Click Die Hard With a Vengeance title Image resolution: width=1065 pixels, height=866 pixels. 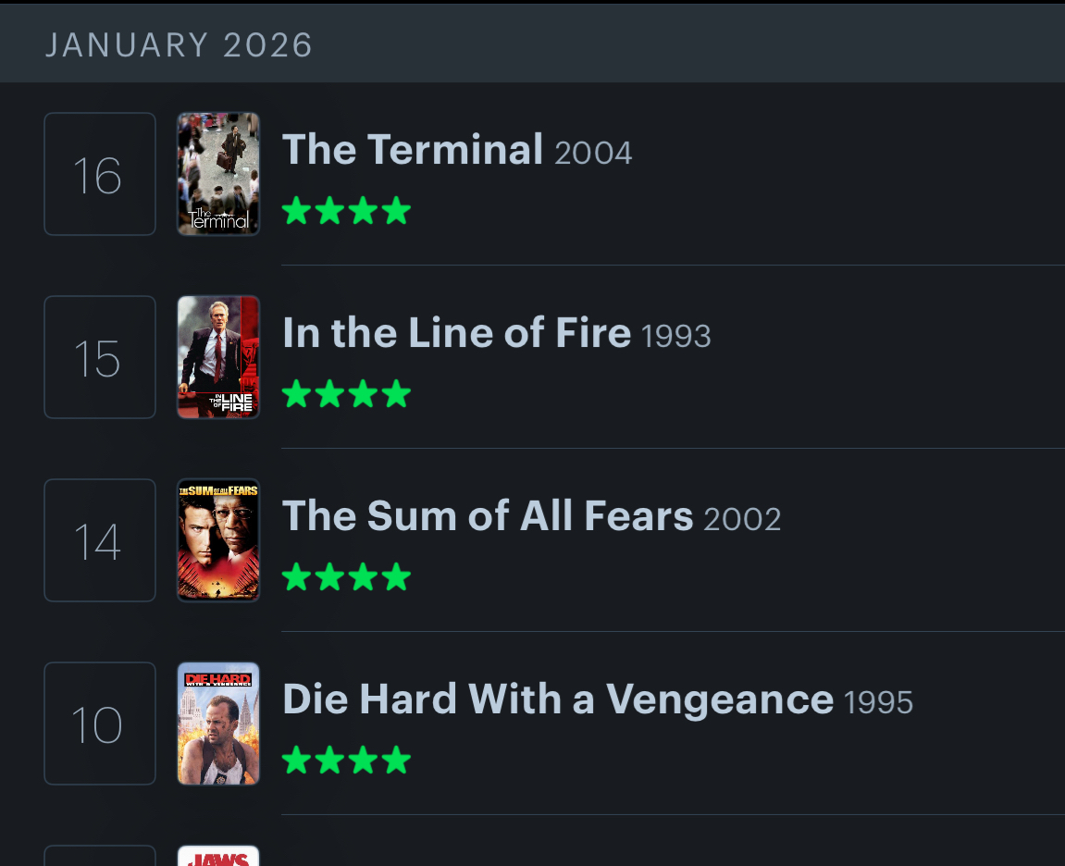point(558,699)
